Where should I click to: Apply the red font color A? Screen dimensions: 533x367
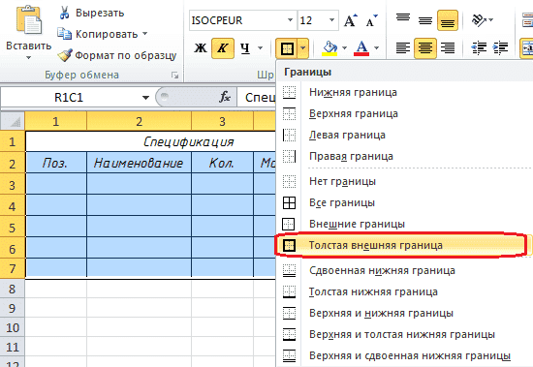coord(361,48)
